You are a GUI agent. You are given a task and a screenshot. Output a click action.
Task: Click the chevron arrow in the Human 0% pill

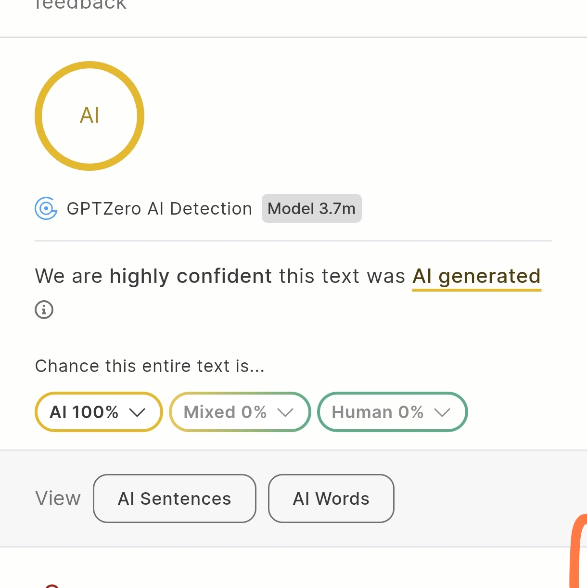point(442,412)
